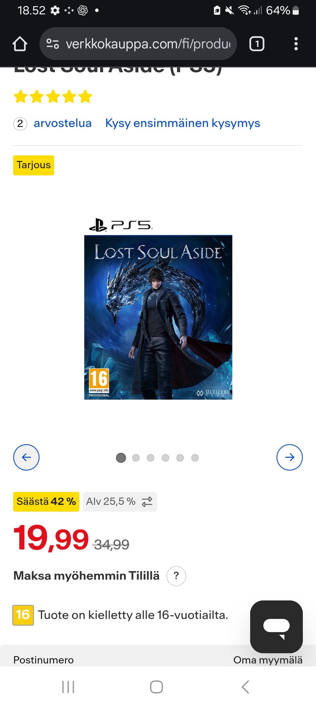Tap the five-star rating
The width and height of the screenshot is (316, 706).
53,97
